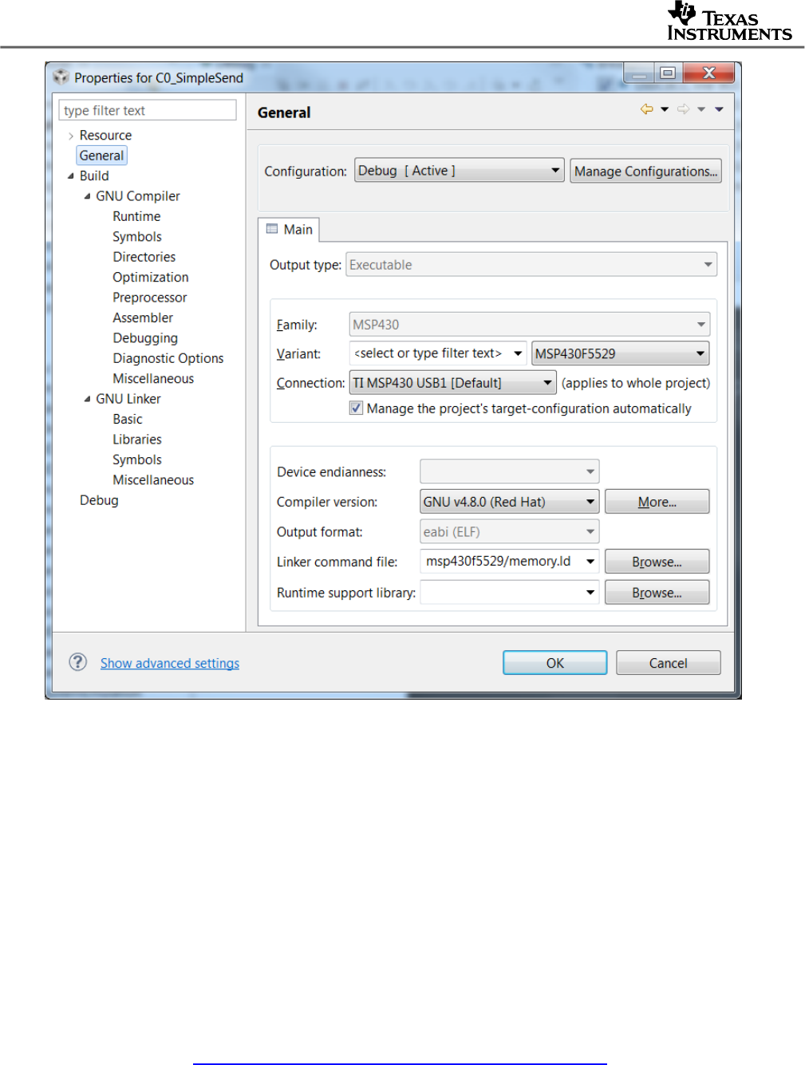Select Resource in the tree
This screenshot has height=1065, width=805.
105,136
